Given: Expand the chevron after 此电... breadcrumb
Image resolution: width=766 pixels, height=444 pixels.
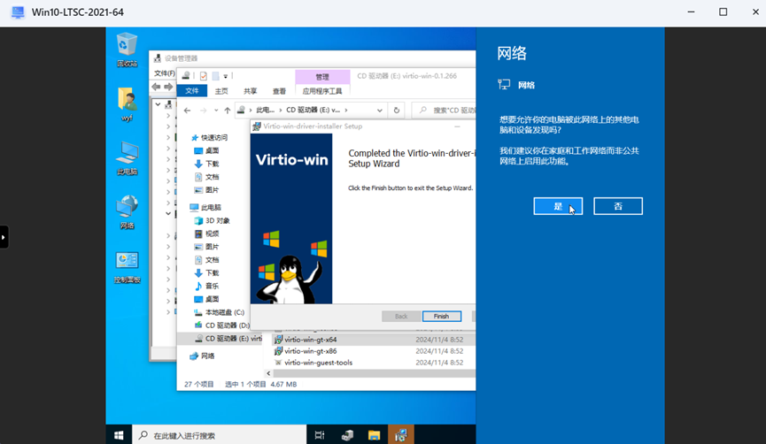Looking at the screenshot, I should 281,111.
